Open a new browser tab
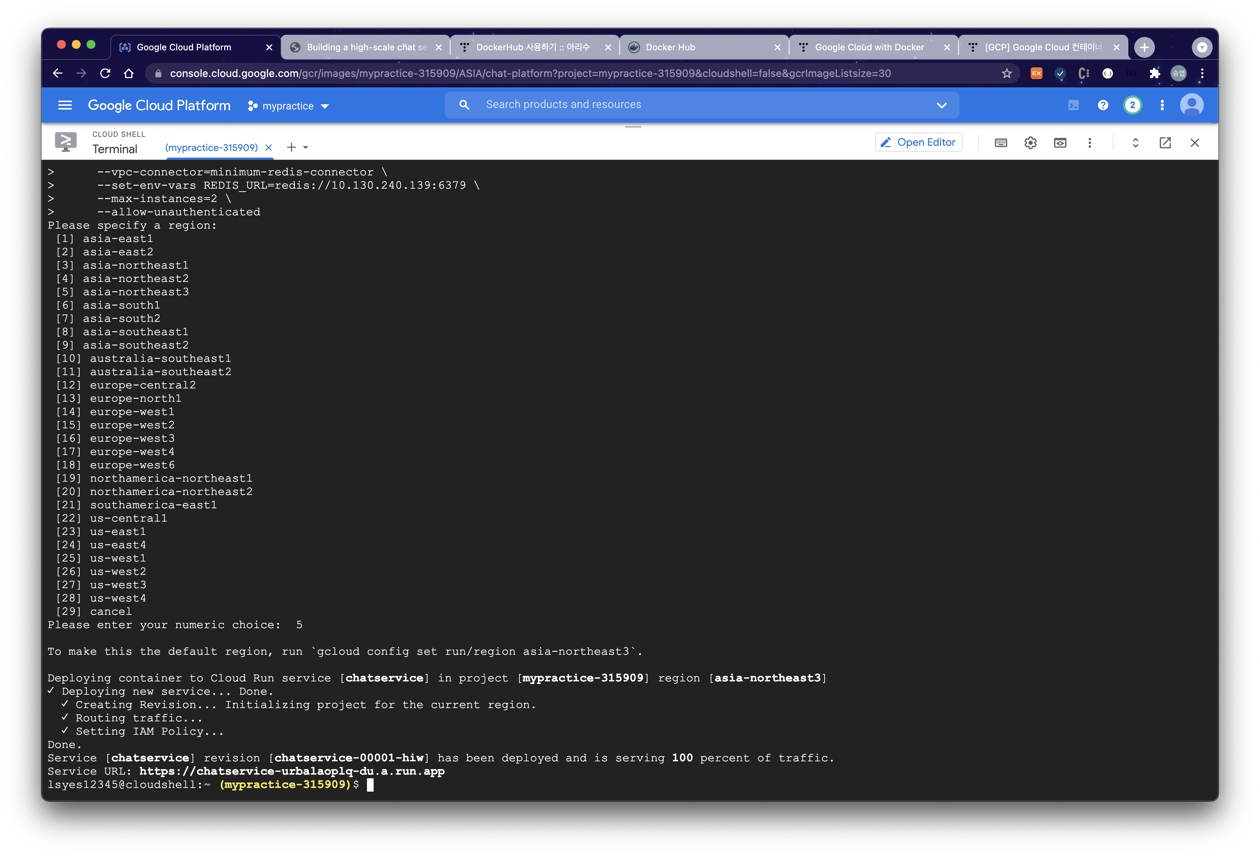 point(1145,48)
